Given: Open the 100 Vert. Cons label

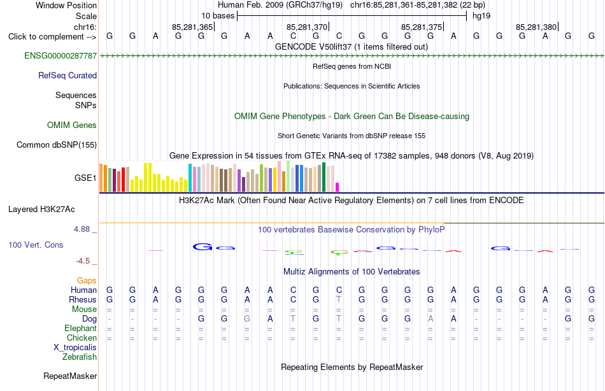Looking at the screenshot, I should (x=36, y=245).
